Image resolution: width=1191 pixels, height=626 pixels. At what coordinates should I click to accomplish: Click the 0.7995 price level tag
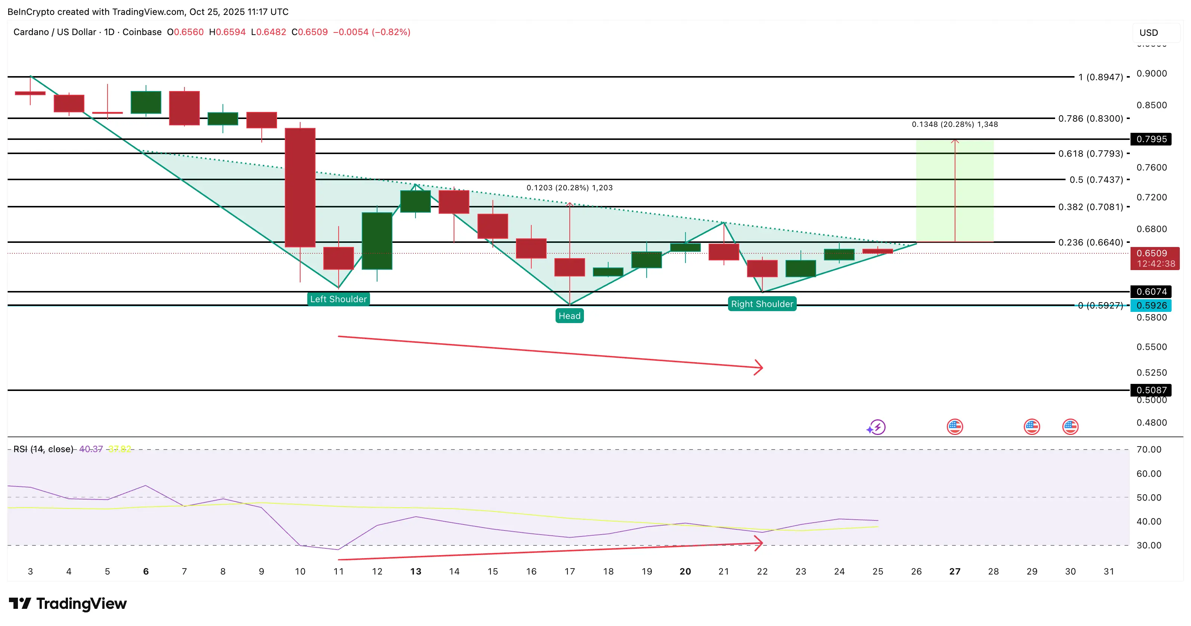click(1151, 139)
